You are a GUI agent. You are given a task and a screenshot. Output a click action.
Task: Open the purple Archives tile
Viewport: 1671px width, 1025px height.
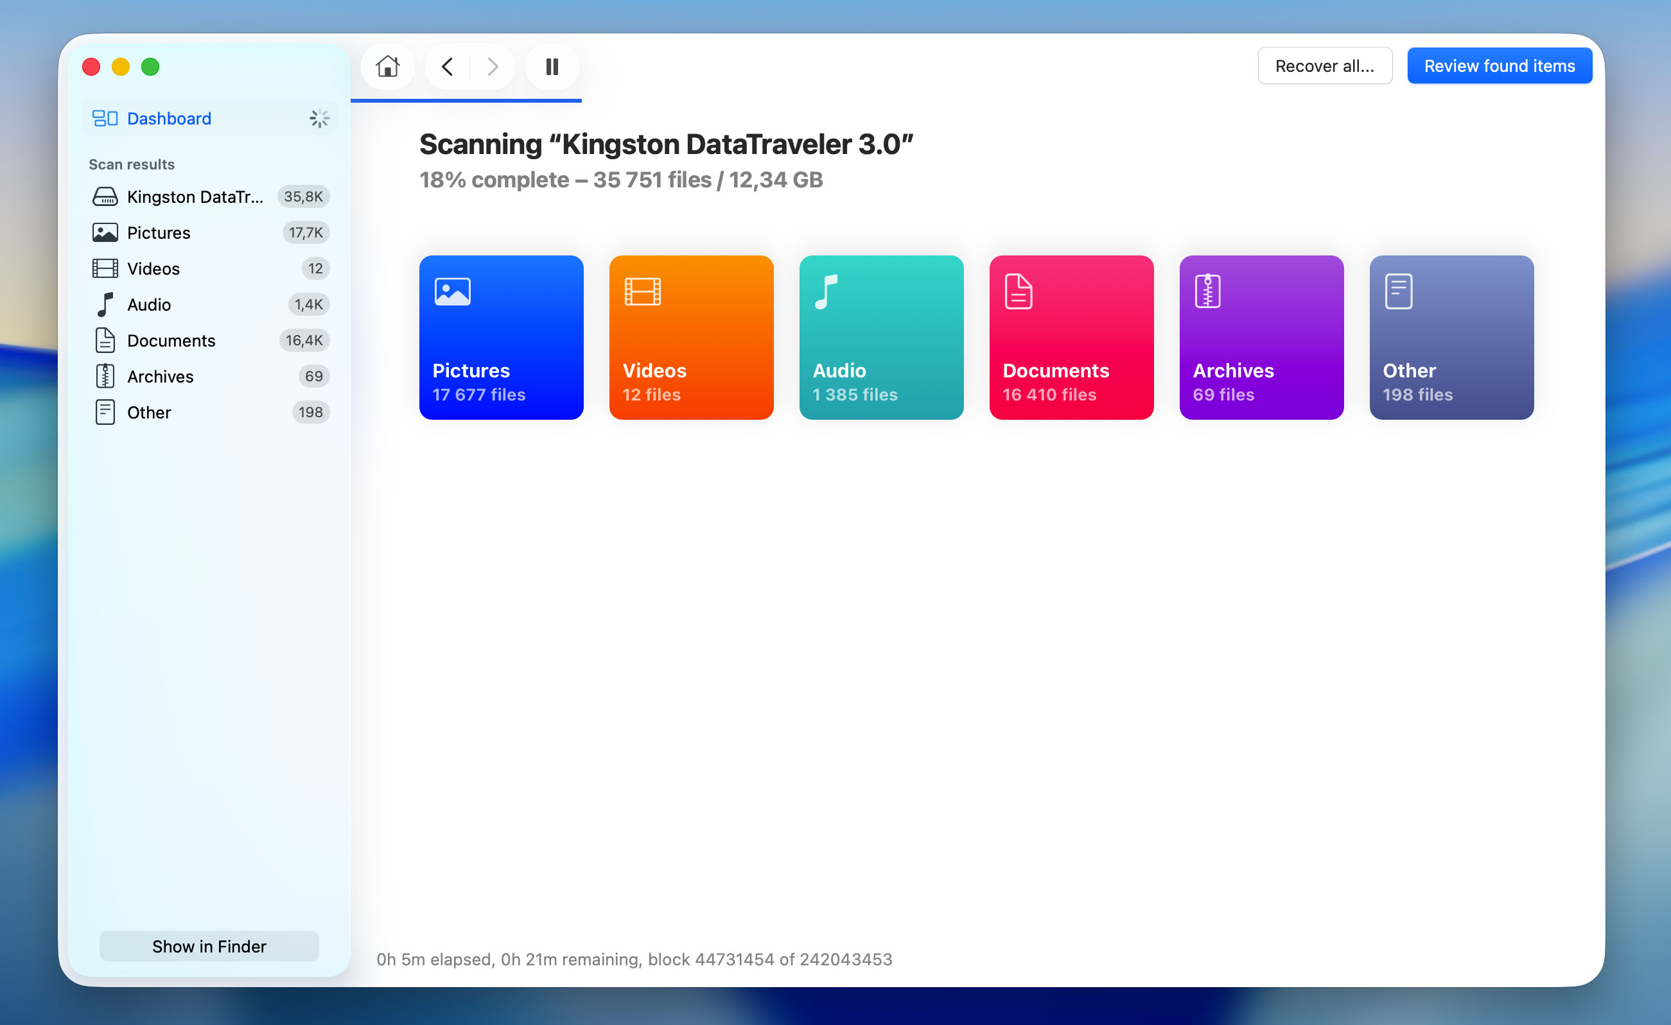click(x=1261, y=338)
